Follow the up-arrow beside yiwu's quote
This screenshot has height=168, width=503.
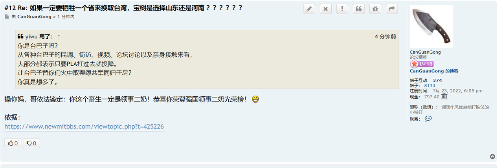point(59,37)
